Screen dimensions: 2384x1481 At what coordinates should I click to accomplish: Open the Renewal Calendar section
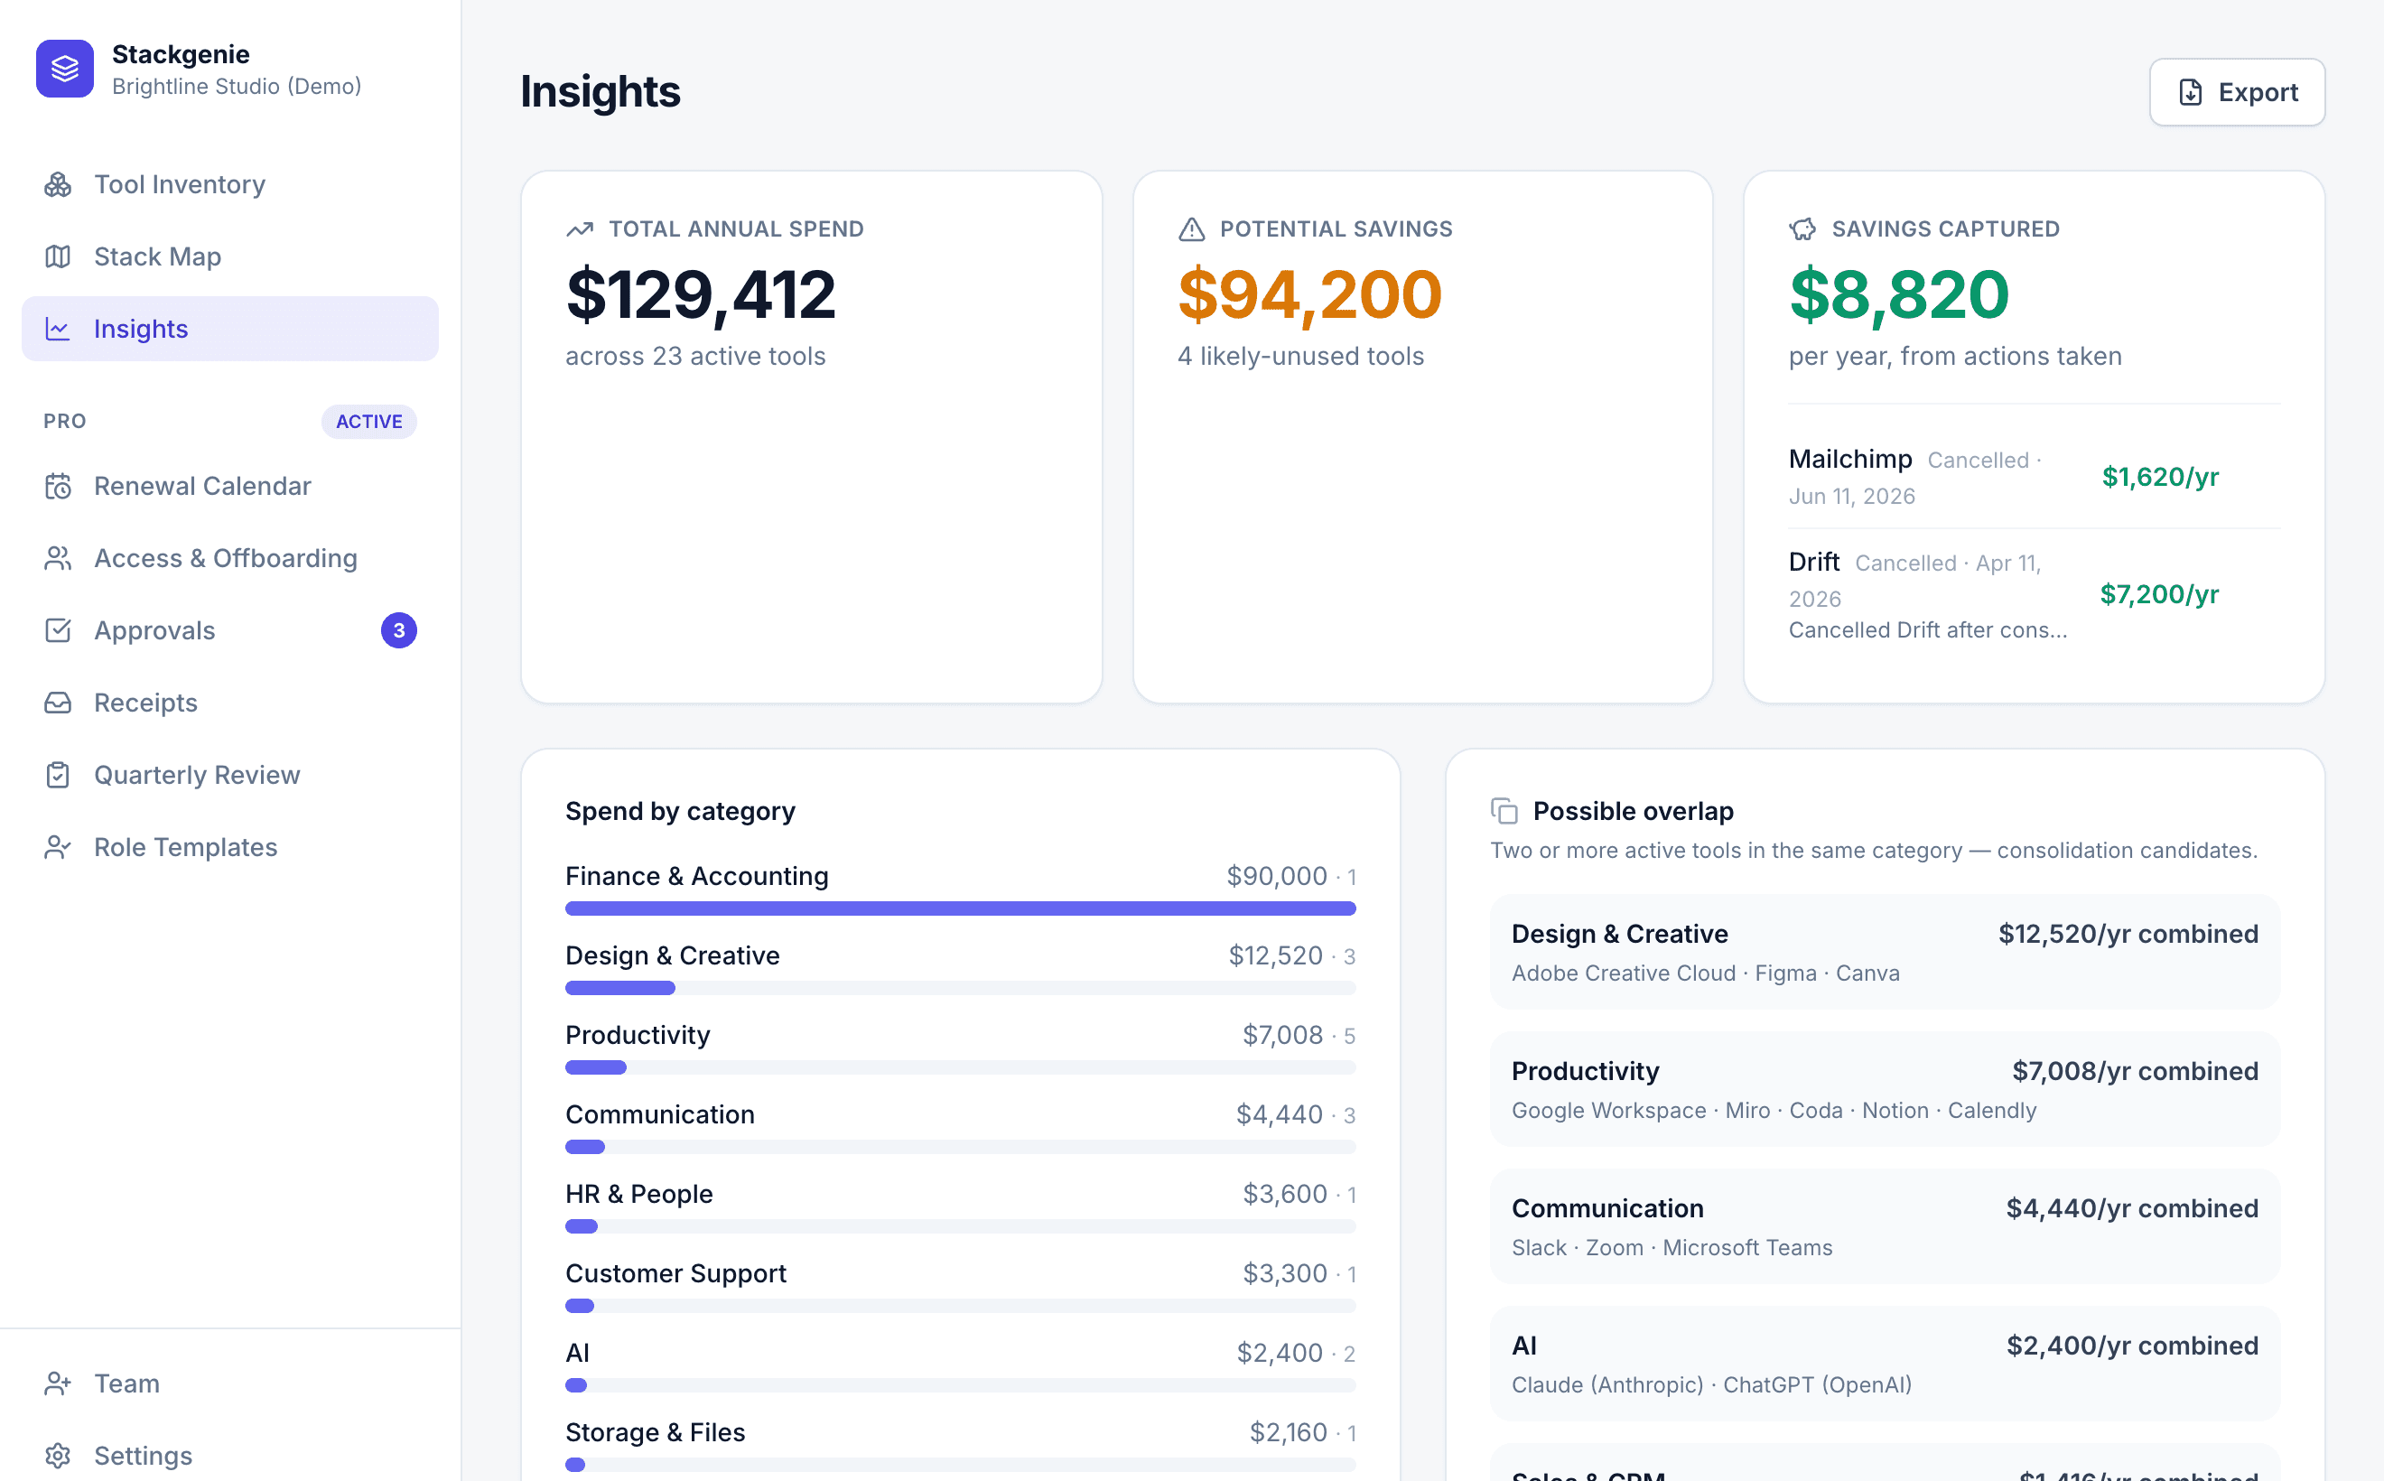click(x=230, y=486)
